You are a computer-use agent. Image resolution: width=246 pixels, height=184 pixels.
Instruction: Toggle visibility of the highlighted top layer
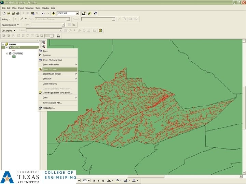point(10,47)
